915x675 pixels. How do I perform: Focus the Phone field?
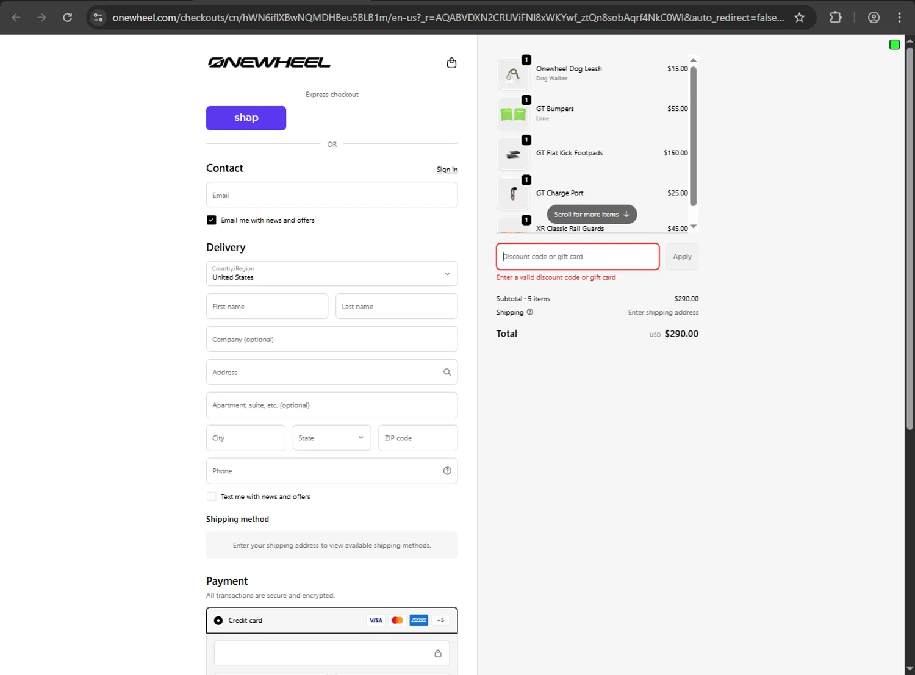[x=332, y=471]
